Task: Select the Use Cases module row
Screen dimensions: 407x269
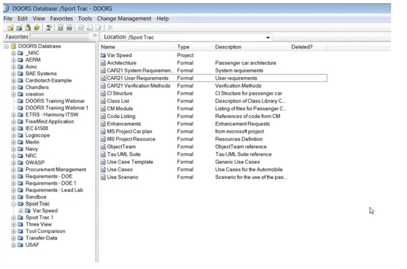Action: pos(120,170)
